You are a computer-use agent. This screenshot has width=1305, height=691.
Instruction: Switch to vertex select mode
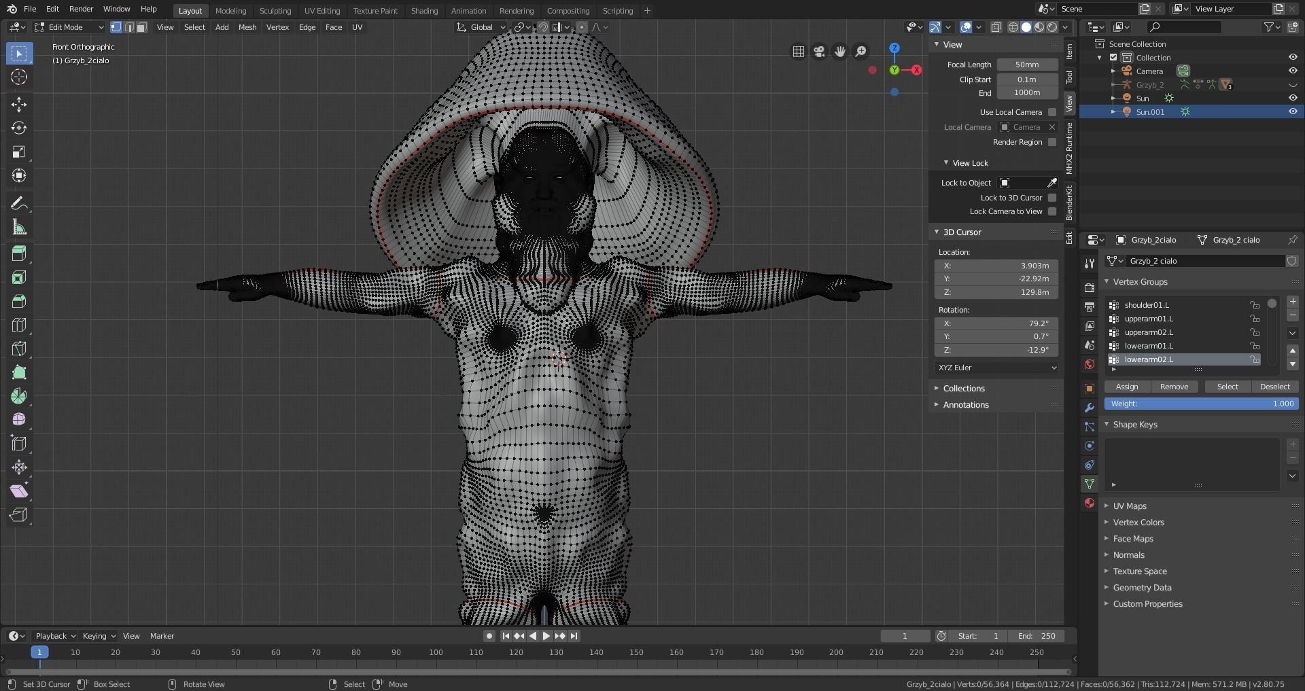(116, 27)
